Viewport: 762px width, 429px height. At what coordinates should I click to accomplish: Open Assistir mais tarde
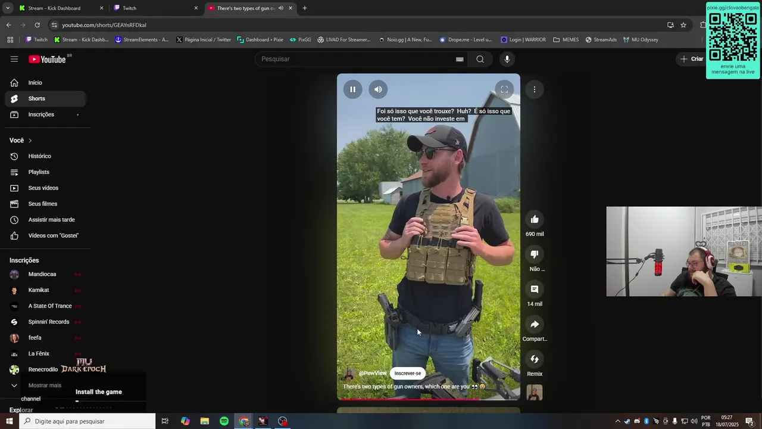(x=45, y=220)
